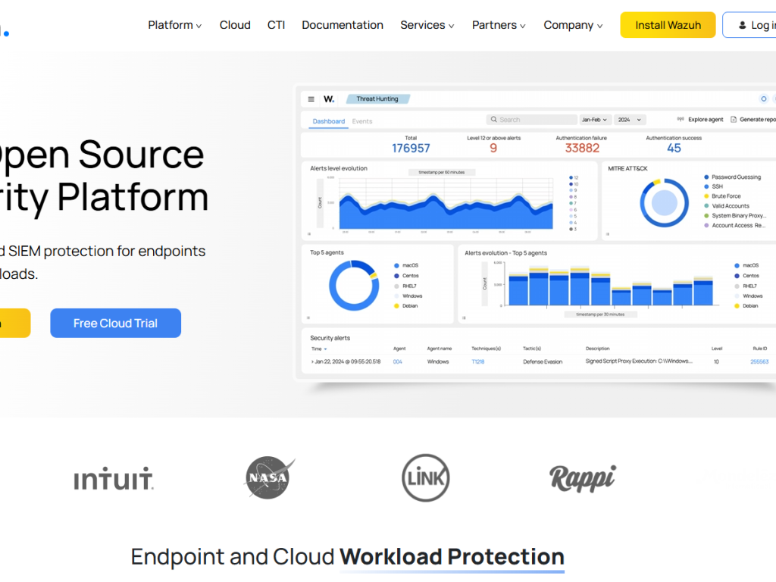The image size is (776, 582).
Task: Click the Top 5 agents donut chart
Action: (x=354, y=286)
